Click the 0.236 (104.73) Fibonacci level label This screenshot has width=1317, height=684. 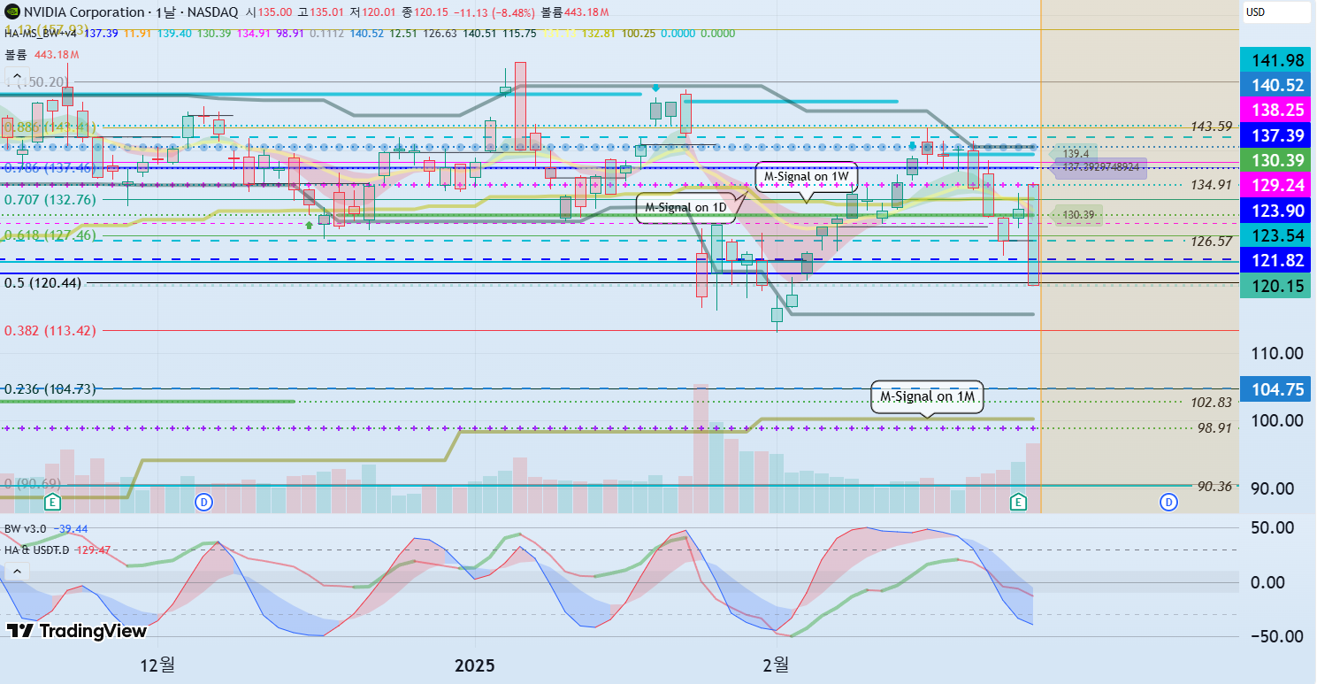click(50, 388)
